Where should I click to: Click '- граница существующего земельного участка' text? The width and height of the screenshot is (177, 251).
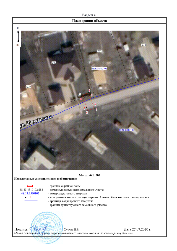pyautogui.click(x=77, y=205)
